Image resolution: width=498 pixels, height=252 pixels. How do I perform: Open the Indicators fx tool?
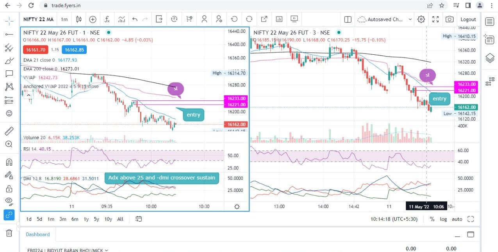107,19
